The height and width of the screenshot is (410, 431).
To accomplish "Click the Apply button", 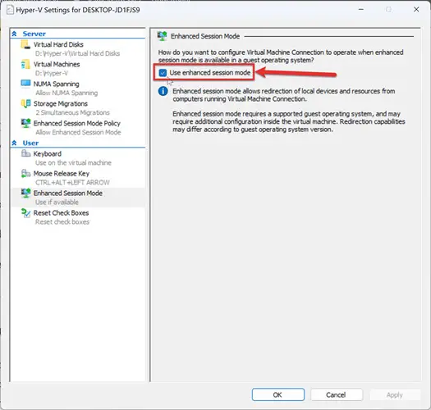I will coord(395,394).
